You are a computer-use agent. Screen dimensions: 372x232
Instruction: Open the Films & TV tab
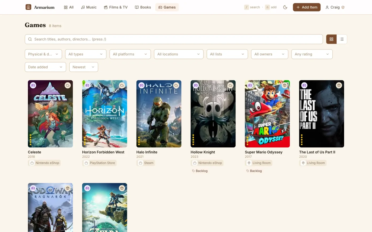point(116,7)
